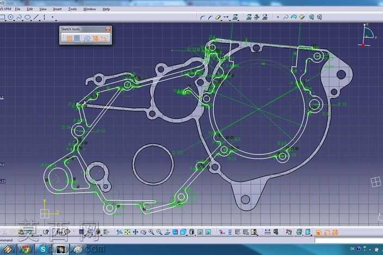
Task: Expand the Line tool dropdown arrow
Action: pos(39,20)
